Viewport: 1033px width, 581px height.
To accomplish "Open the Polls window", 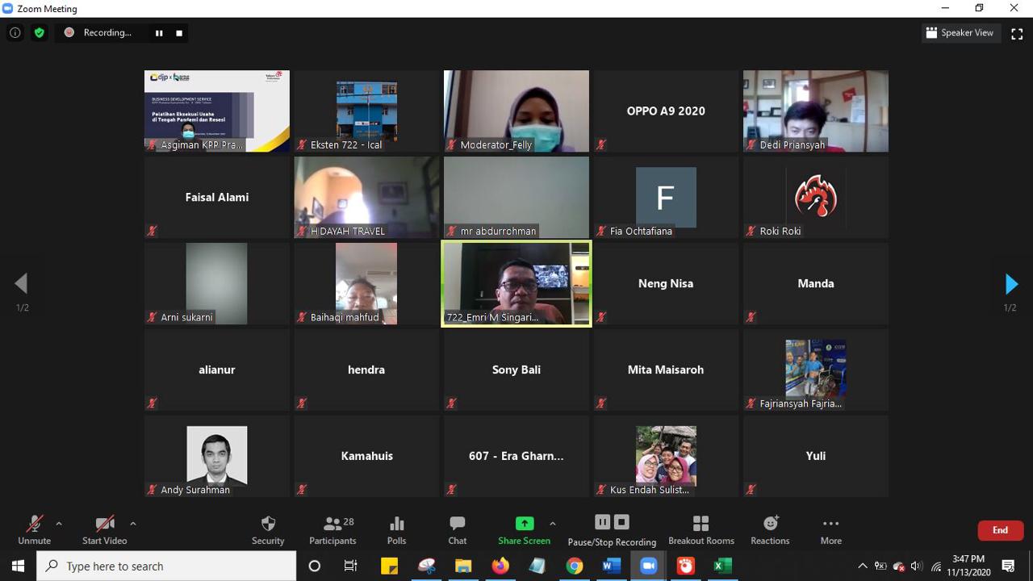I will pos(396,529).
